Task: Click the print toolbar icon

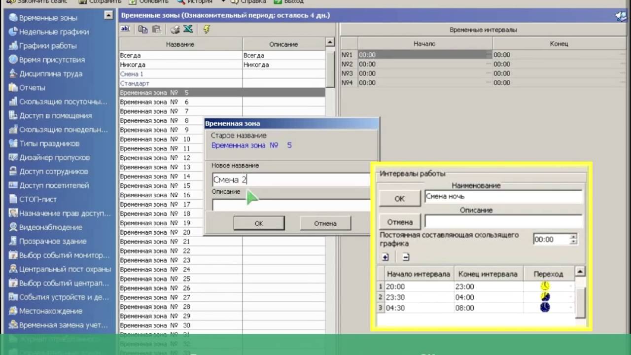Action: pos(175,29)
